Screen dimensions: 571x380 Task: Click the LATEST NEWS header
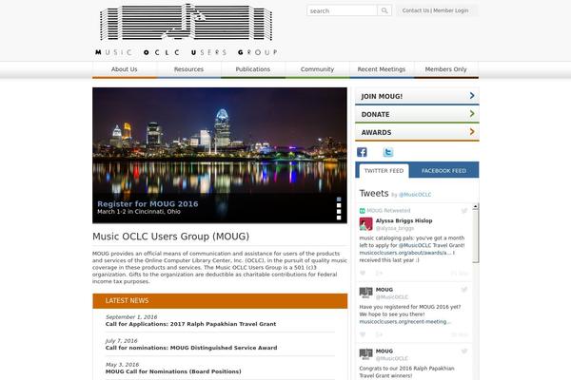coord(220,301)
